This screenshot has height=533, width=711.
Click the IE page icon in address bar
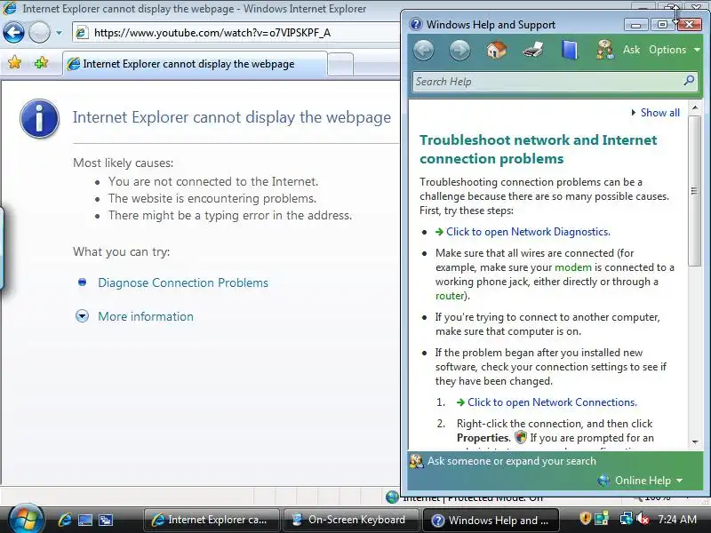tap(82, 33)
